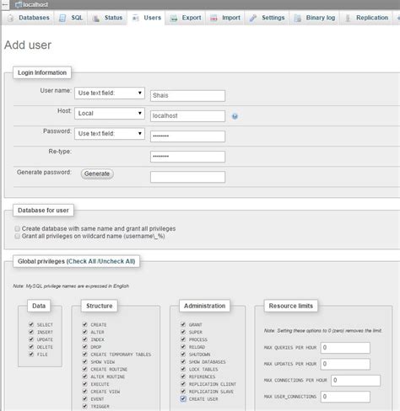The width and height of the screenshot is (400, 411).
Task: Uncheck the CREATE structure privilege
Action: click(x=85, y=324)
